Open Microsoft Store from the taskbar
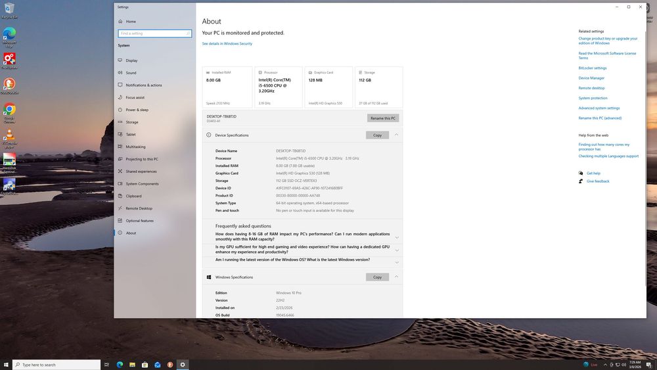This screenshot has width=657, height=370. coord(145,365)
